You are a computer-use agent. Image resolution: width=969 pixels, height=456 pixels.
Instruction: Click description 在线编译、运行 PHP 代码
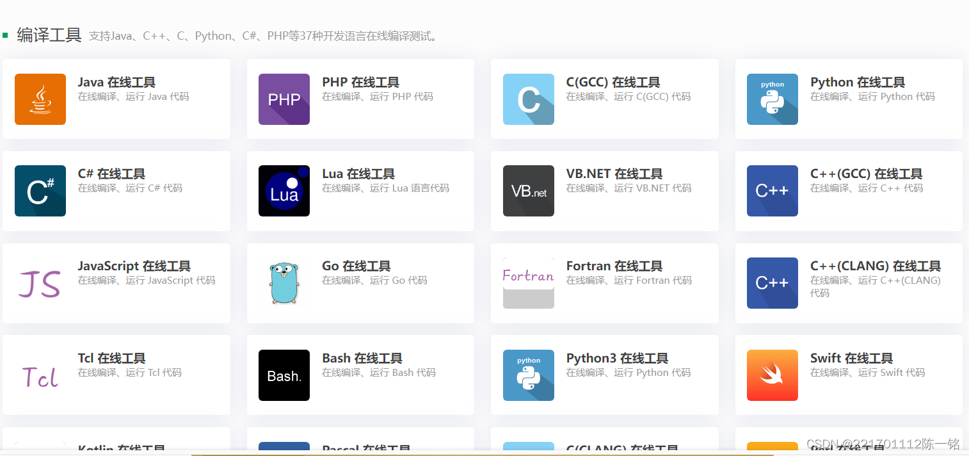click(x=378, y=97)
